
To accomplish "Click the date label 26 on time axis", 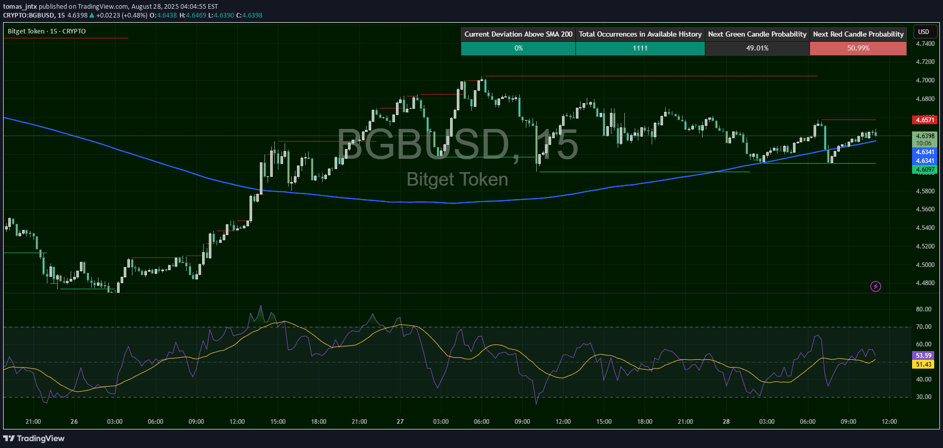I will coord(74,422).
